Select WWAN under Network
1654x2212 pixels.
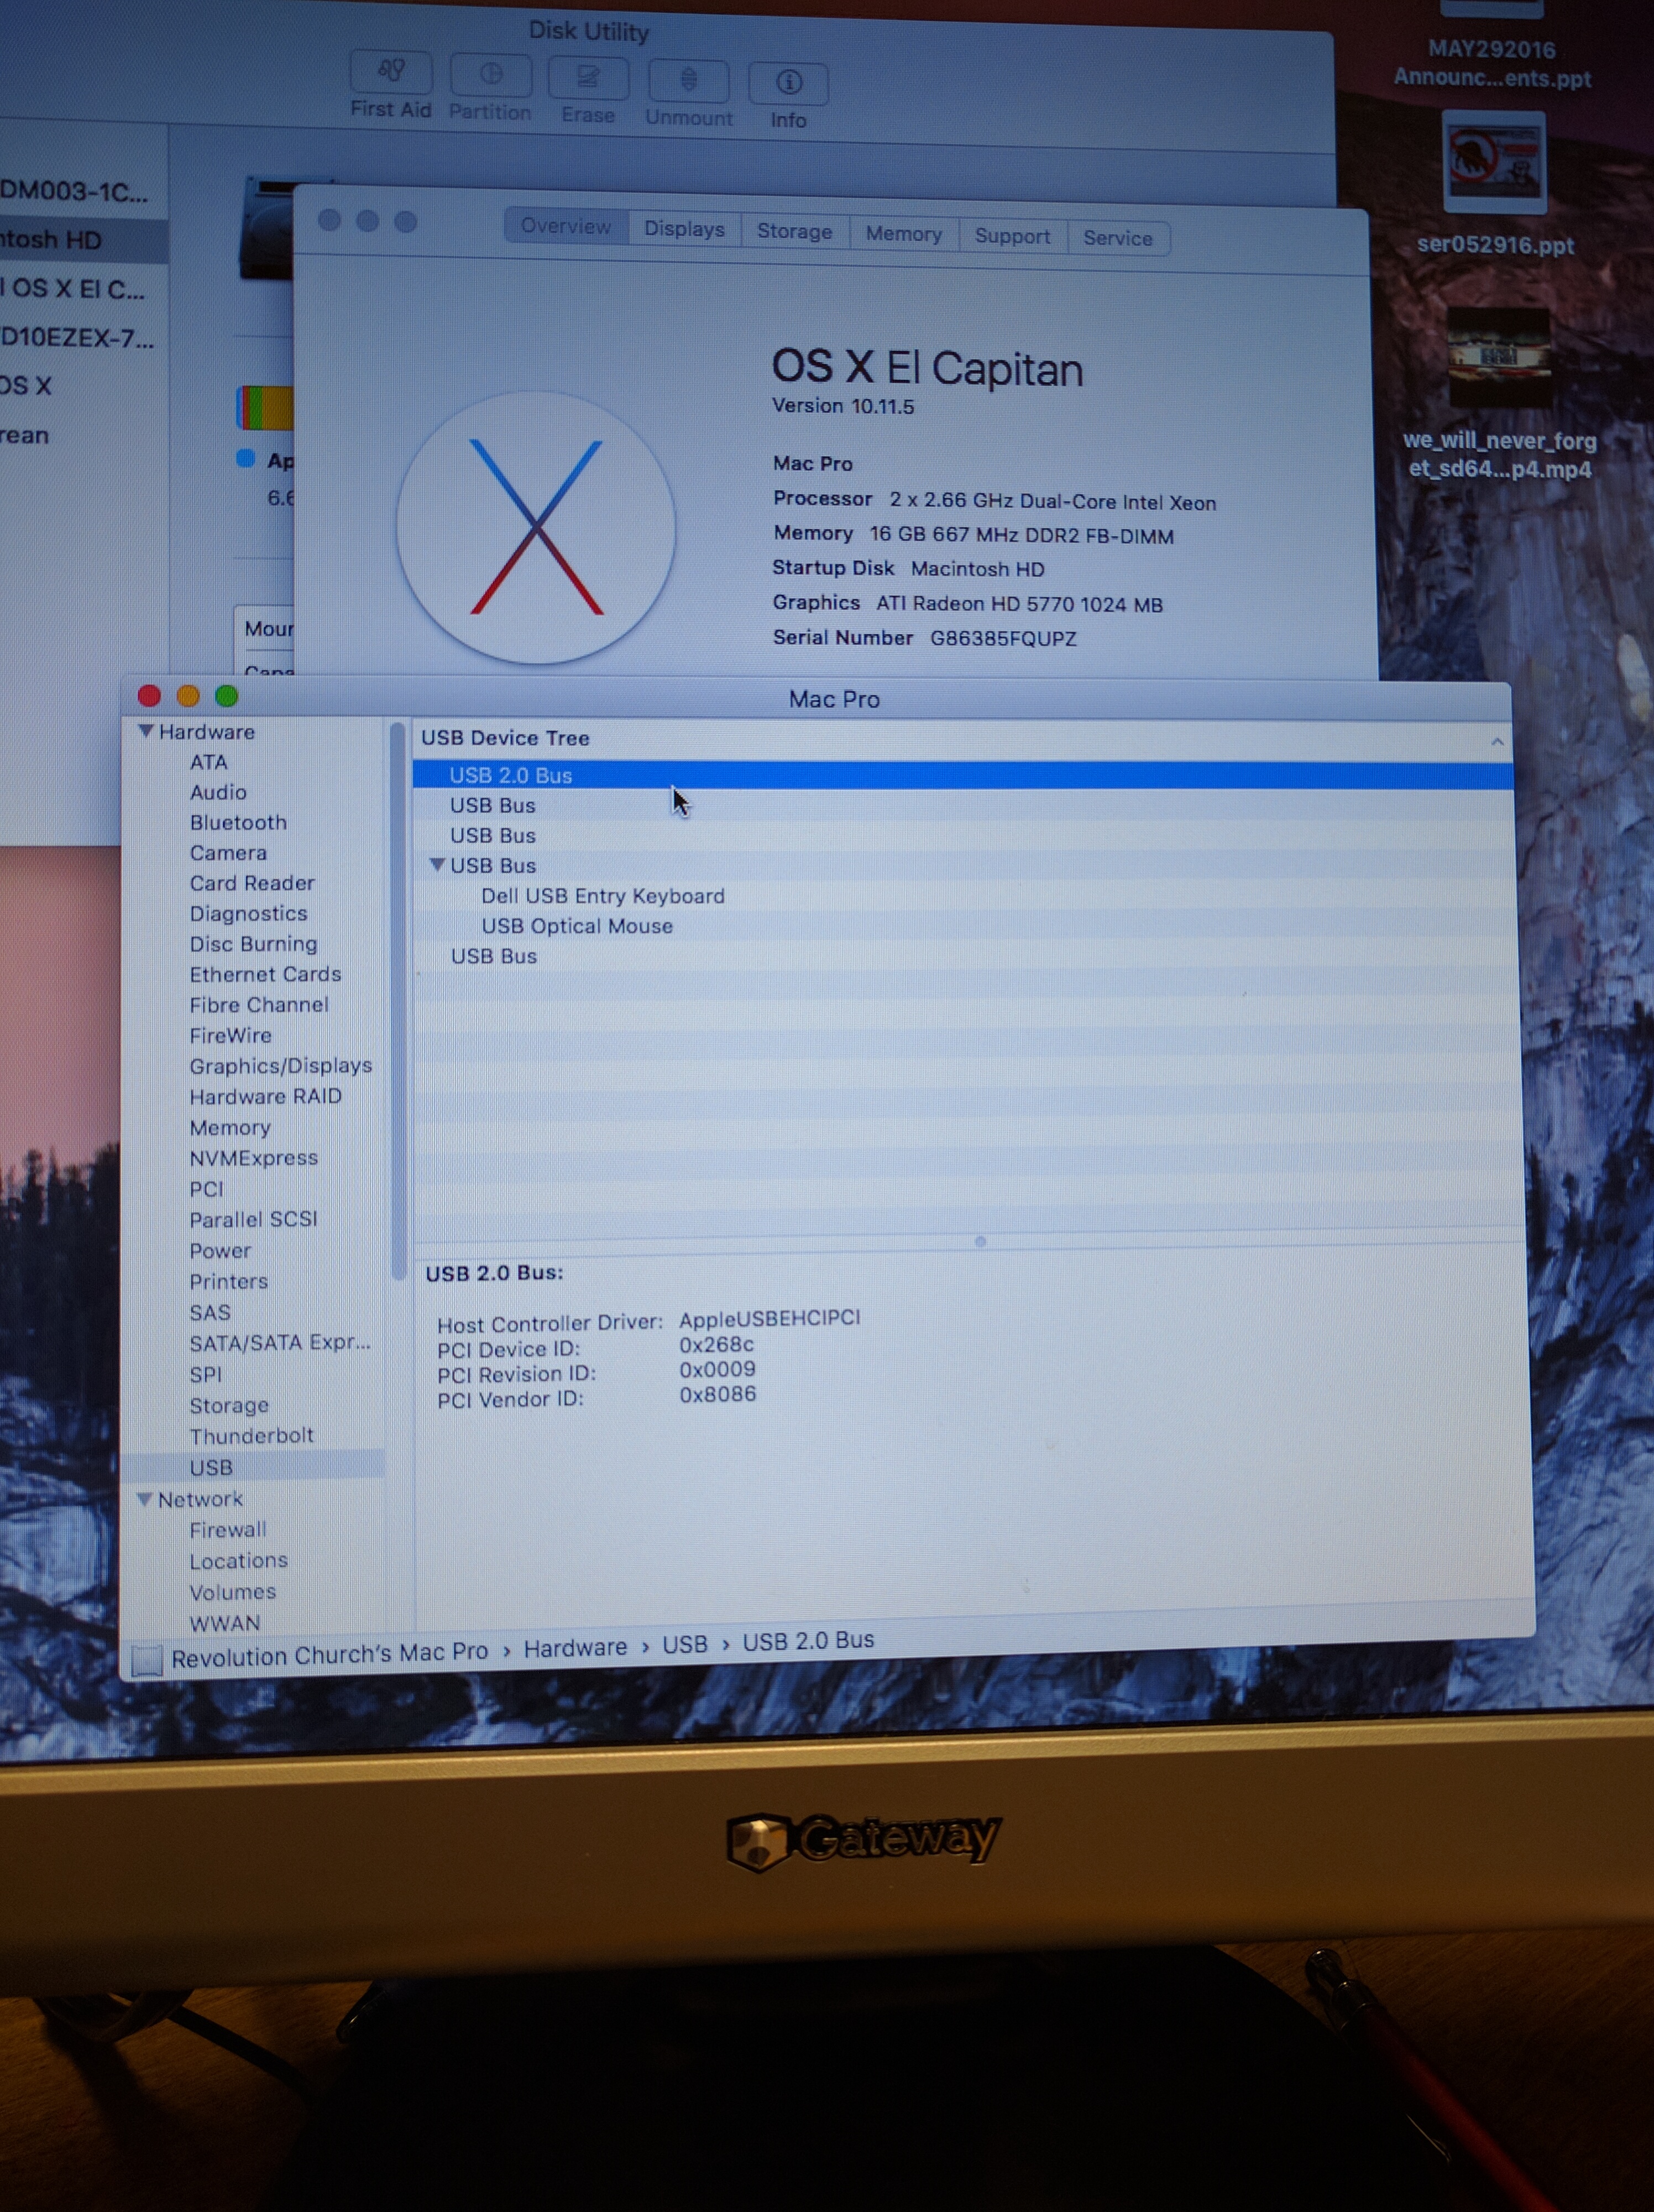[x=224, y=1623]
